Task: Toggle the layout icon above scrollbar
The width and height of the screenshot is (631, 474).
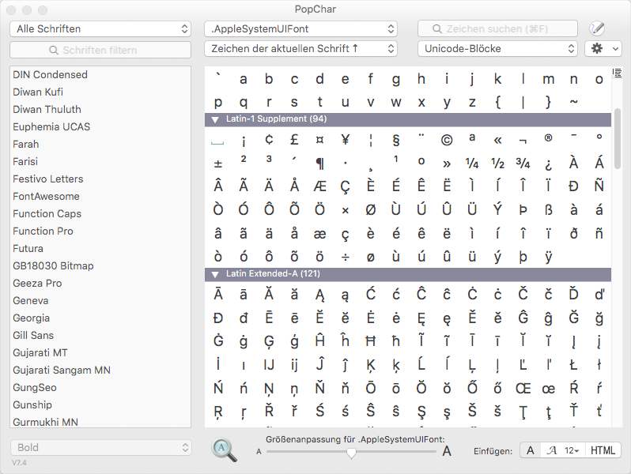Action: pos(617,73)
